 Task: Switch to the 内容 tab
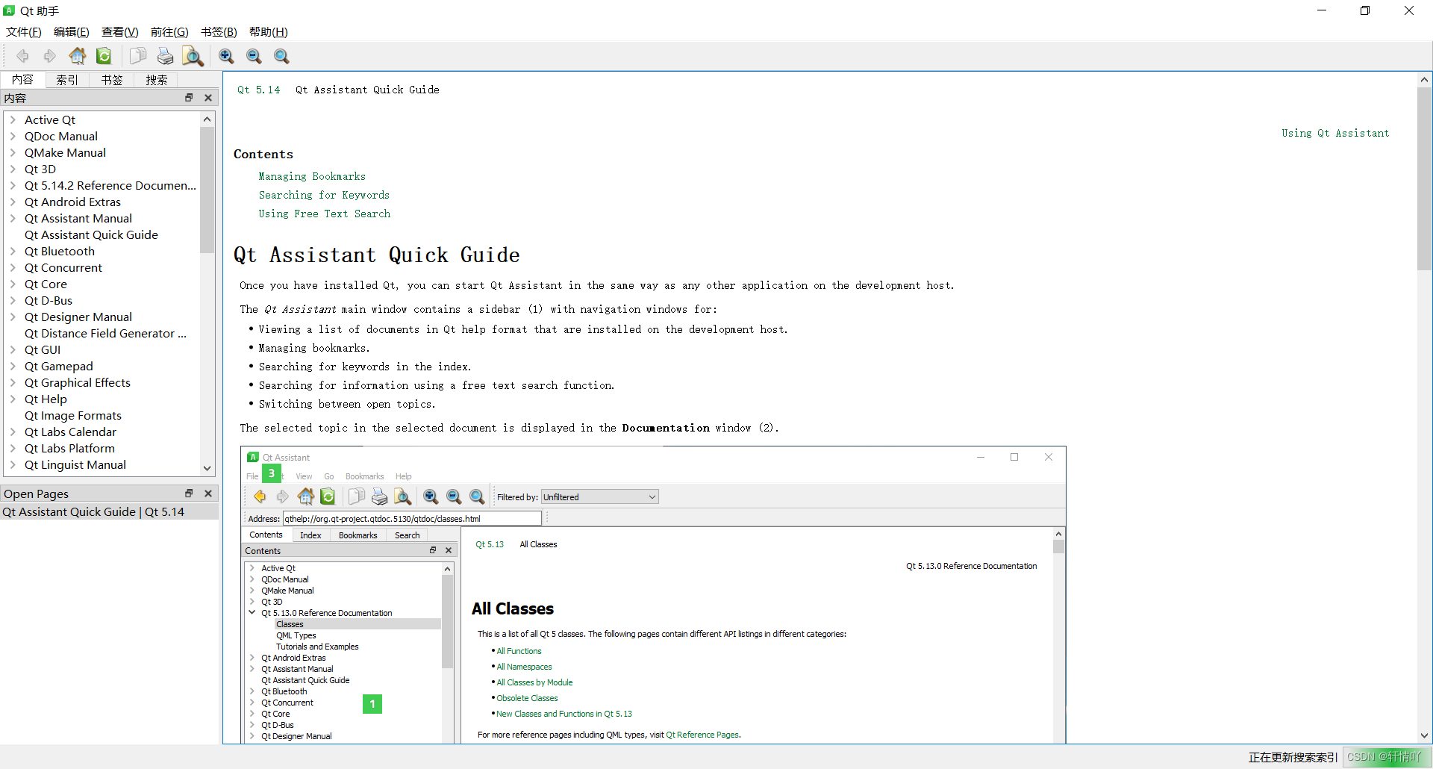coord(22,80)
